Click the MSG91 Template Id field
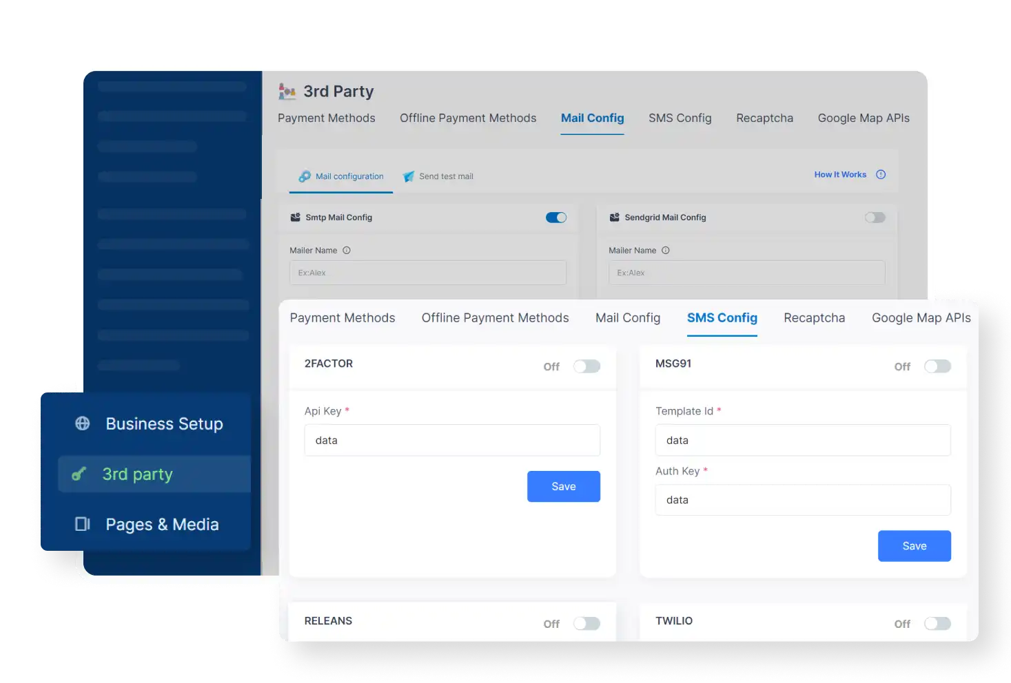Screen dimensions: 1011x683 pyautogui.click(x=802, y=440)
